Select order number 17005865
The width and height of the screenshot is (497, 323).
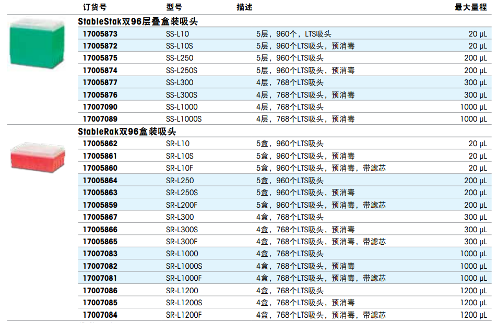click(100, 241)
